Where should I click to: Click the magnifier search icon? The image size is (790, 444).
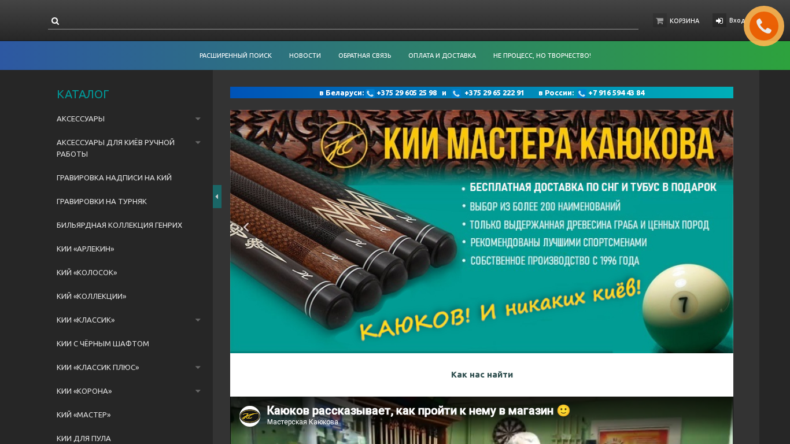coord(55,21)
